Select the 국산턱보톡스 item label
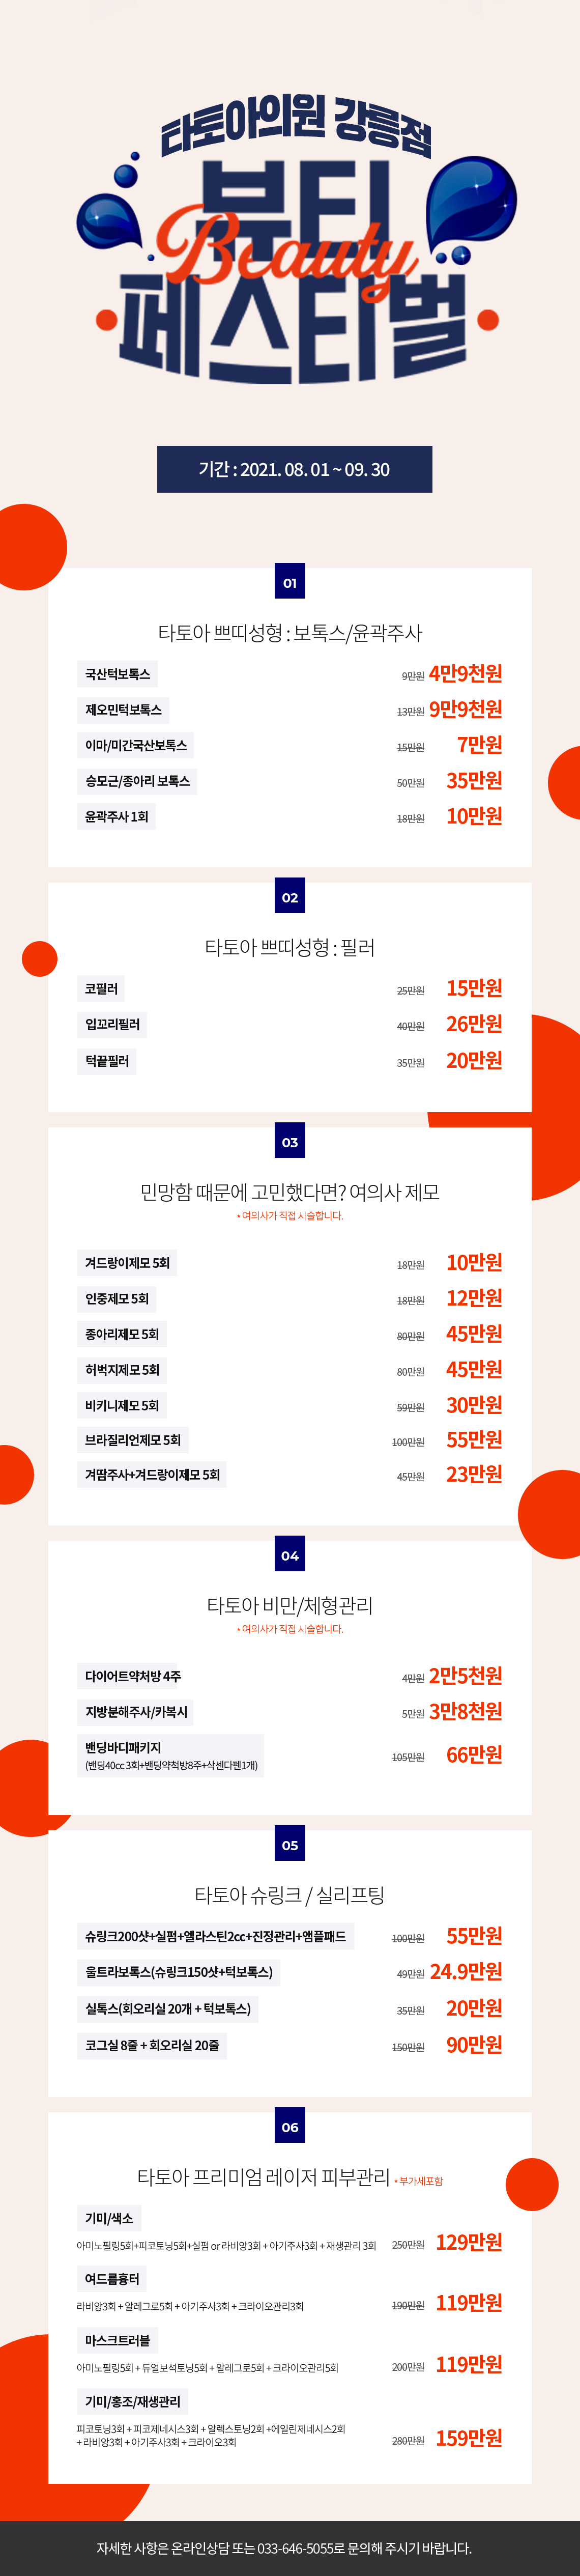Image resolution: width=580 pixels, height=2576 pixels. click(x=118, y=674)
